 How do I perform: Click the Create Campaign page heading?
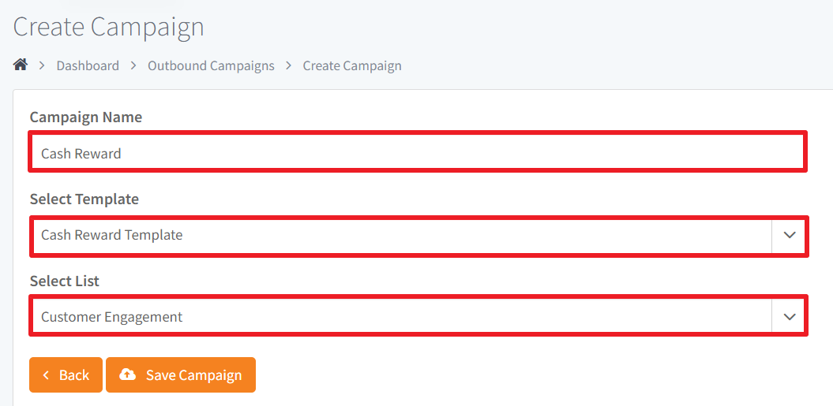108,27
